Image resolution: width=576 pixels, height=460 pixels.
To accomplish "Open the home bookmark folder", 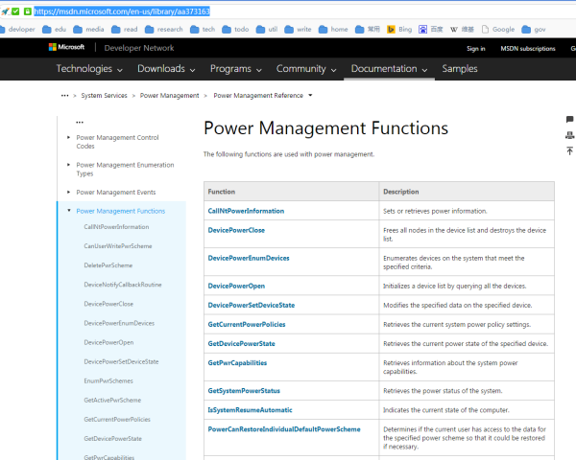I will pos(333,29).
